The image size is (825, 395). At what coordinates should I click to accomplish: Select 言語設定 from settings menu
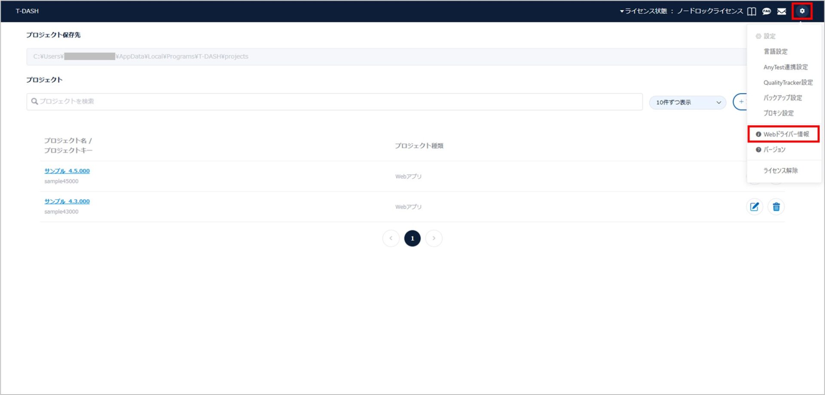click(775, 51)
